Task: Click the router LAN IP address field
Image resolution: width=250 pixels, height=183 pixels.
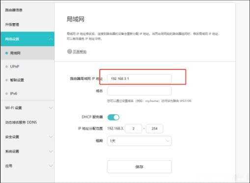Action: (x=139, y=79)
